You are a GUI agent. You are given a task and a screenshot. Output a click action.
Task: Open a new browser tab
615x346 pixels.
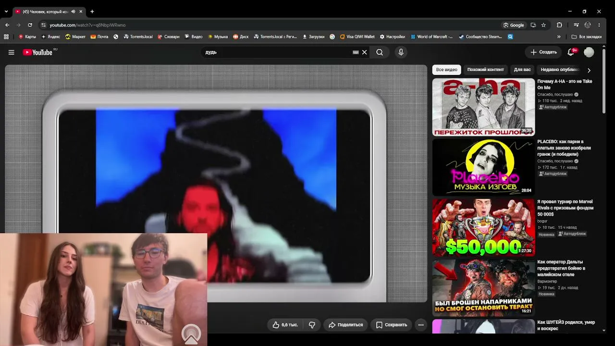[x=92, y=12]
